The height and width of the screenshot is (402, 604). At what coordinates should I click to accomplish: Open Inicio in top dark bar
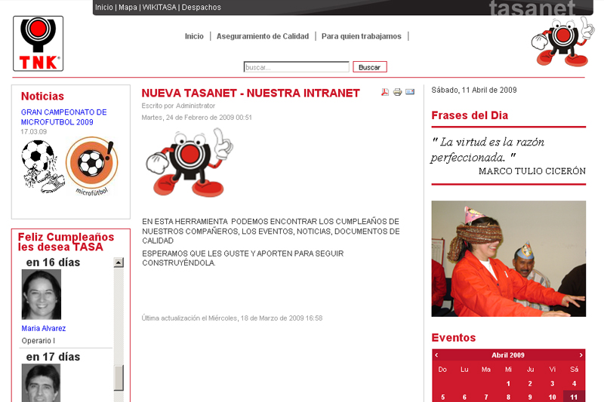click(104, 8)
